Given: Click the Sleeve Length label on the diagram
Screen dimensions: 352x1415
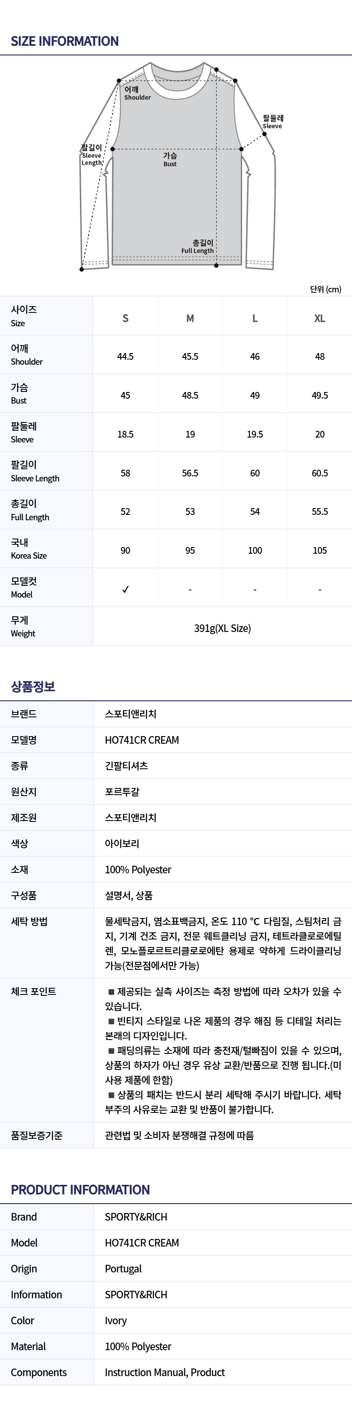Looking at the screenshot, I should pos(92,156).
